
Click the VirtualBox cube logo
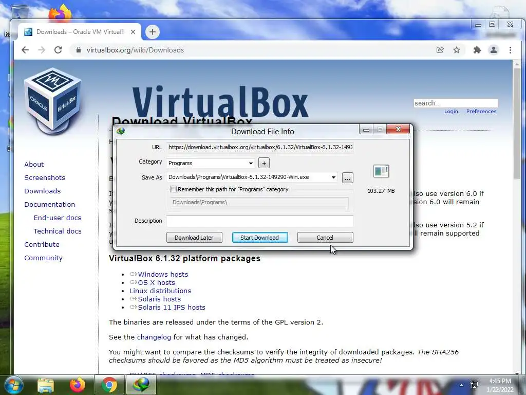53,101
